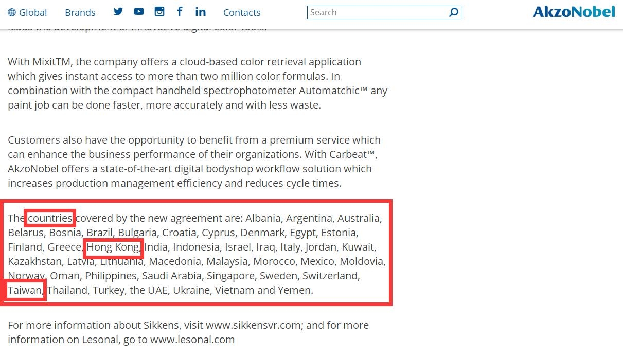Viewport: 623px width, 356px height.
Task: Go to the Contacts page
Action: (242, 13)
